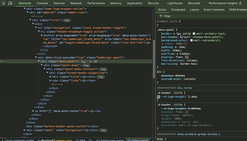This screenshot has height=141, width=247.
Task: Collapse the div id ember62 node
Action: coord(27,12)
